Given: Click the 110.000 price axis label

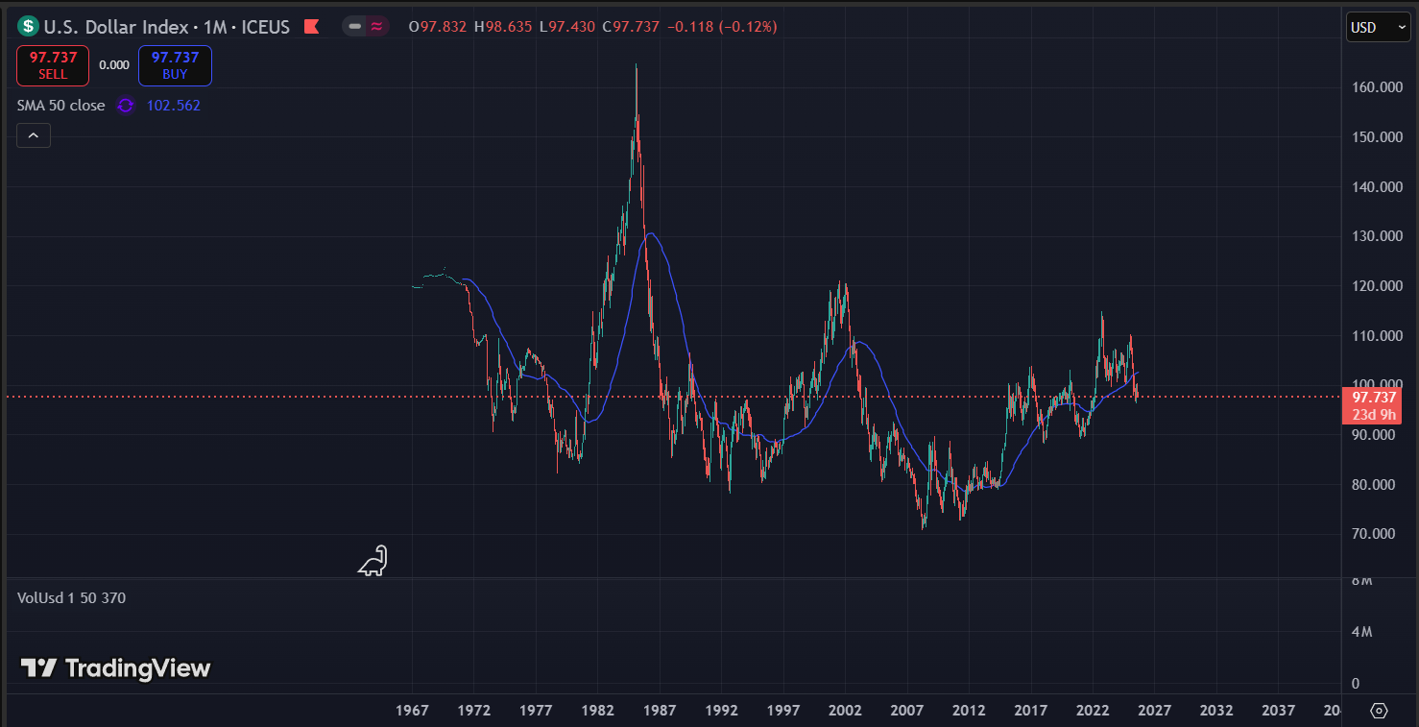Looking at the screenshot, I should [1376, 336].
